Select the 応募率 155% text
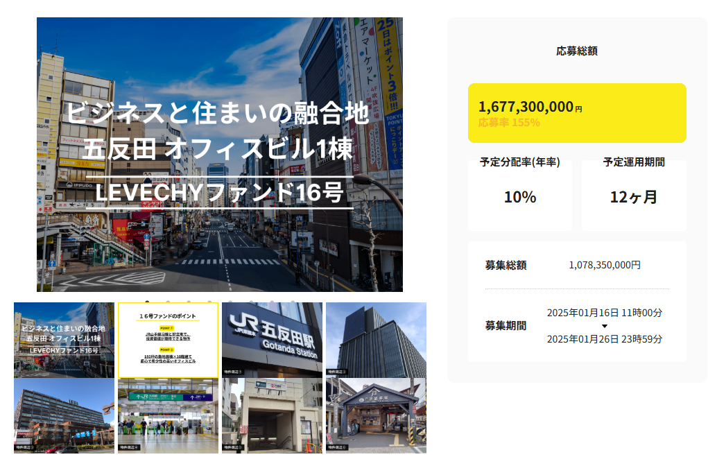Viewport: 708px width, 466px height. tap(509, 123)
